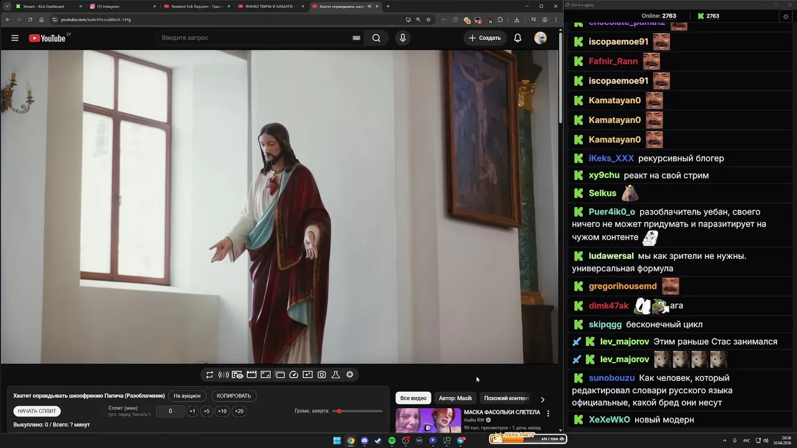Select the Автор: Masik filter chip
This screenshot has width=797, height=448.
455,398
